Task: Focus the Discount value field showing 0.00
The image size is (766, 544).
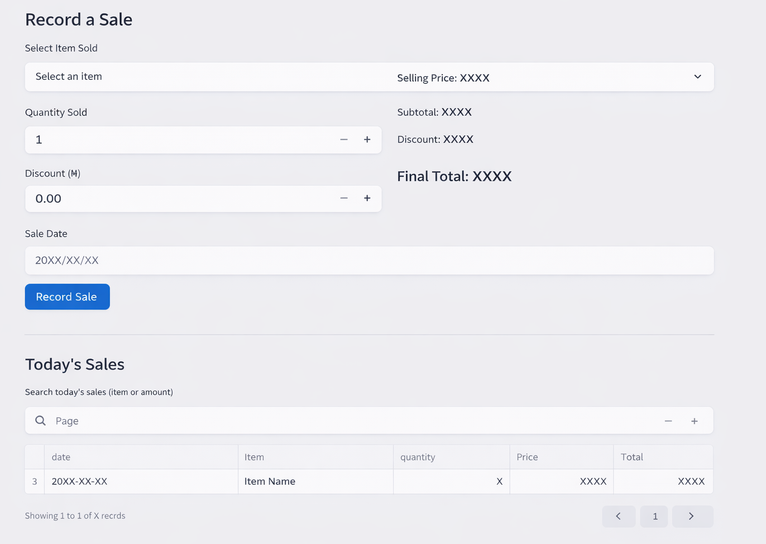Action: coord(179,199)
